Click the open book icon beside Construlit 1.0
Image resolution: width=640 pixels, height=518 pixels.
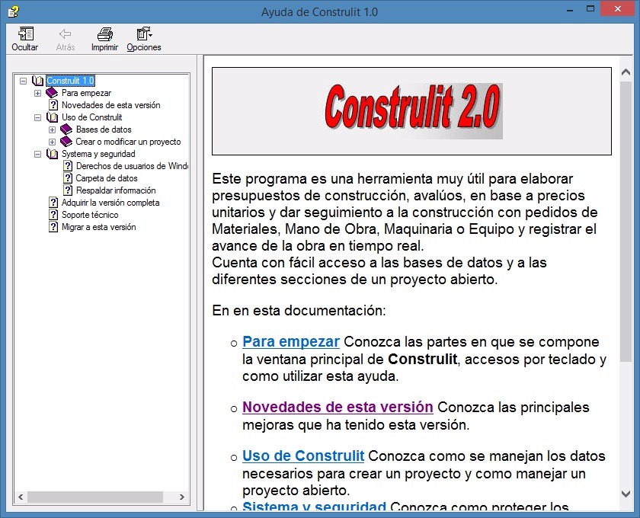(37, 81)
